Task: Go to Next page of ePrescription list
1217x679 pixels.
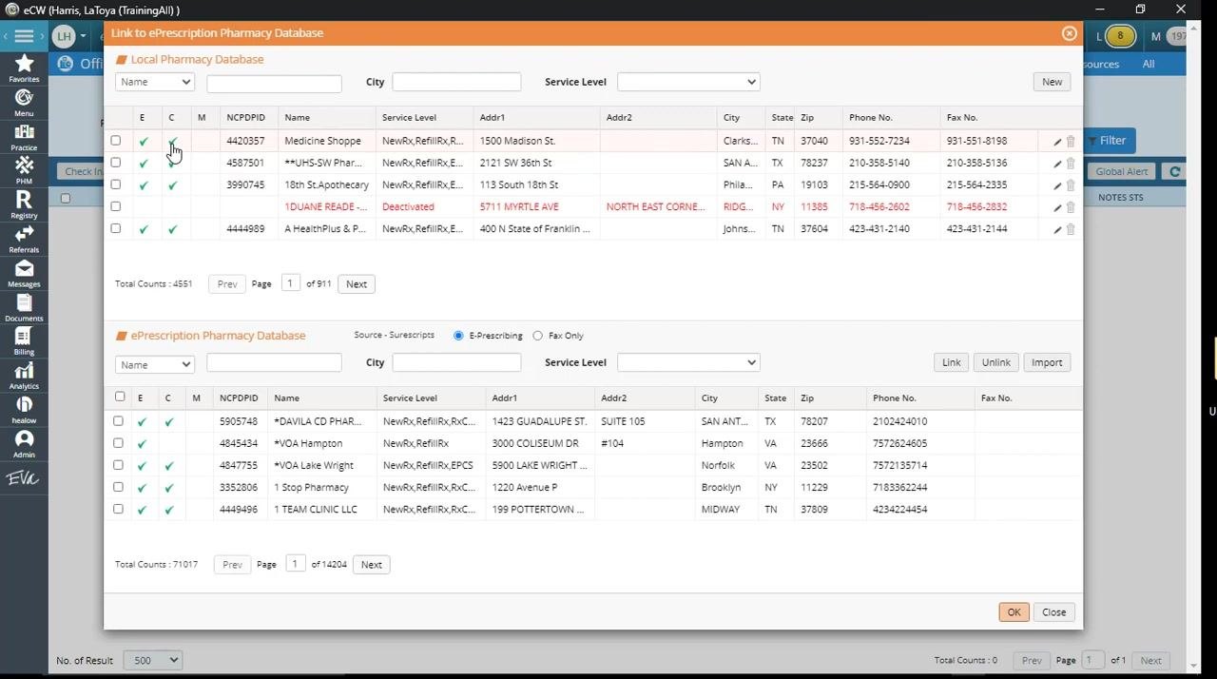Action: click(x=372, y=565)
